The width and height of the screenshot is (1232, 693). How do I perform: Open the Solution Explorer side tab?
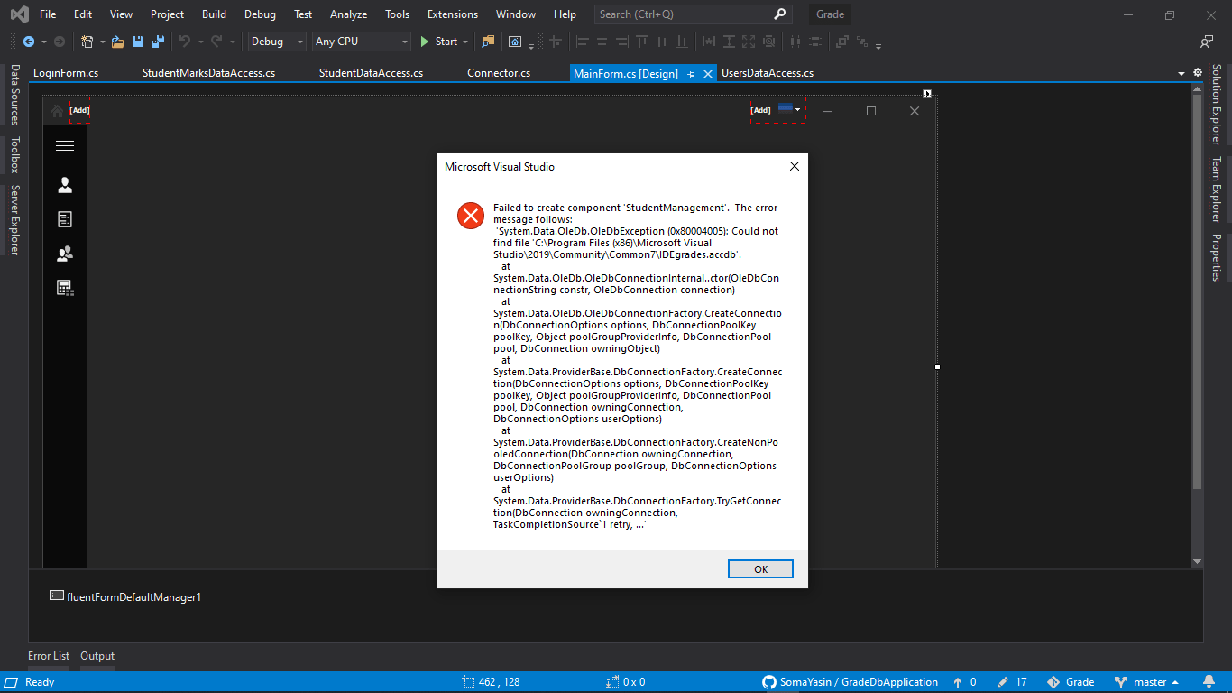(x=1216, y=104)
